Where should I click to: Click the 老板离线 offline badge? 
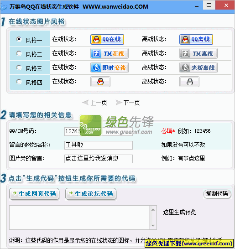tap(198, 67)
